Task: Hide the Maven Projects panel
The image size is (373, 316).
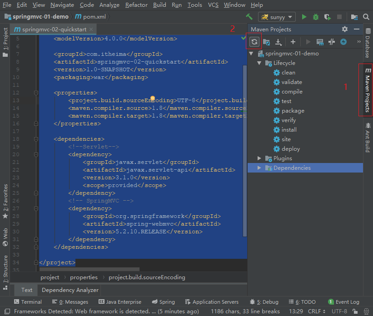Action: (x=356, y=29)
